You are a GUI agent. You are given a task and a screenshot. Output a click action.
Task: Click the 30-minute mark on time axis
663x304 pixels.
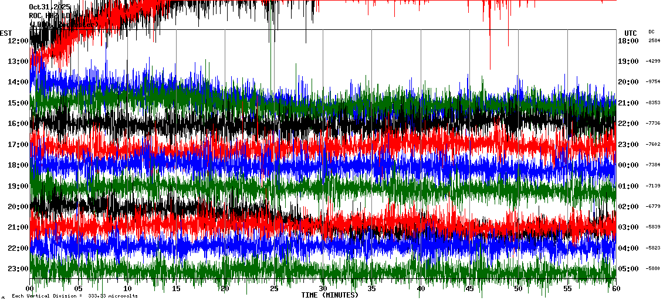(323, 288)
